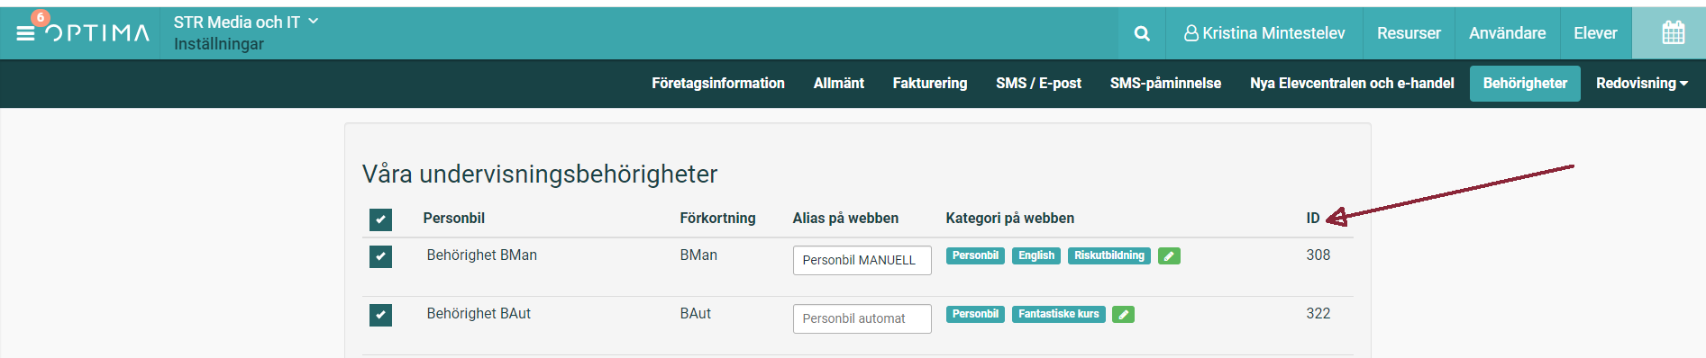Toggle the Personbil header checkbox

pos(380,219)
